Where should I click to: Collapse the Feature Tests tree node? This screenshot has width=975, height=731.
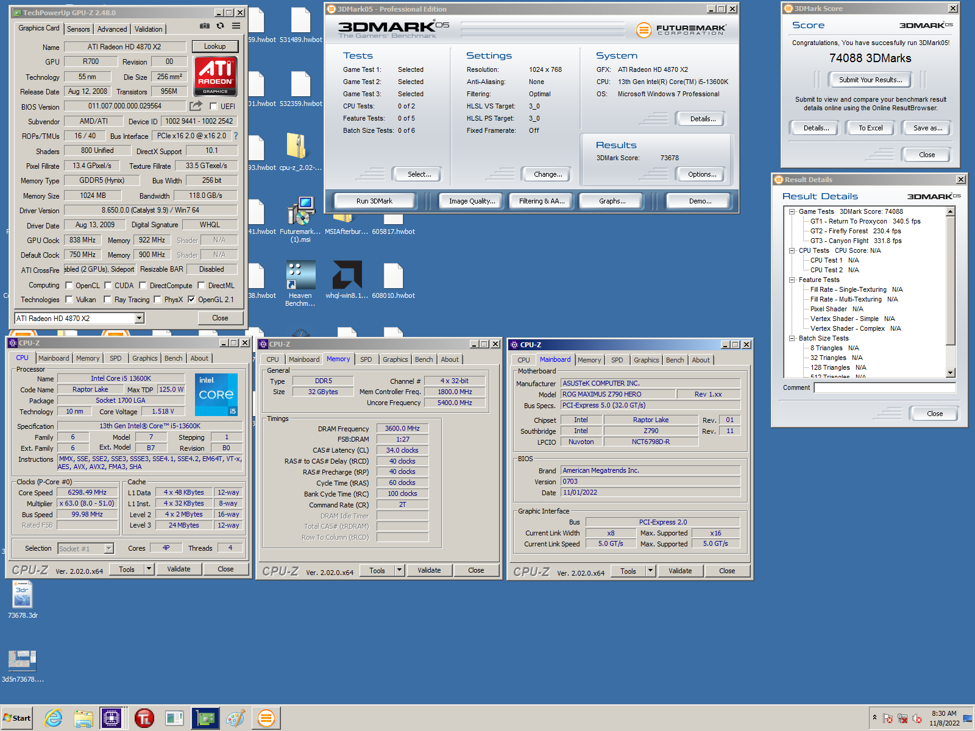point(792,280)
